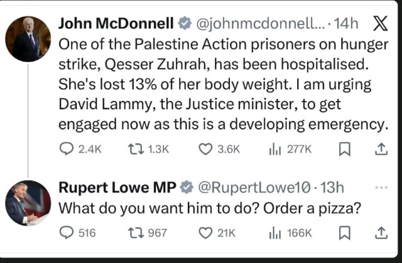Open John McDonnell's profile picture
The width and height of the screenshot is (402, 263).
(28, 39)
